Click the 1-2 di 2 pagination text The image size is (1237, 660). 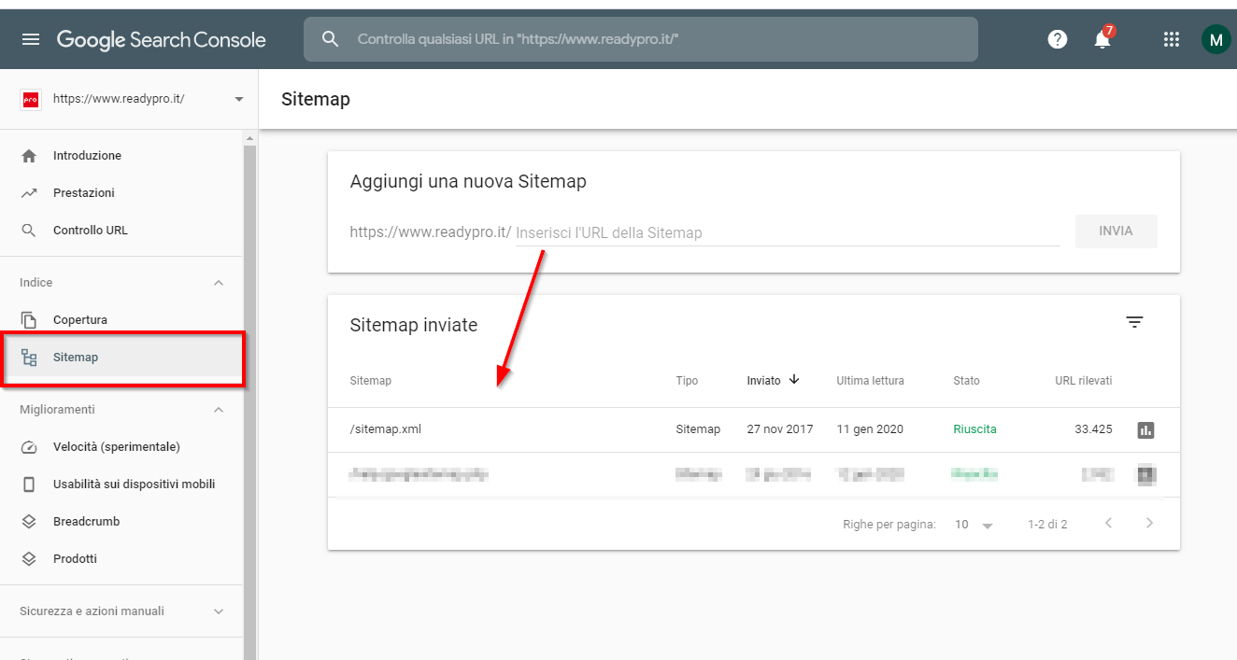(1047, 525)
